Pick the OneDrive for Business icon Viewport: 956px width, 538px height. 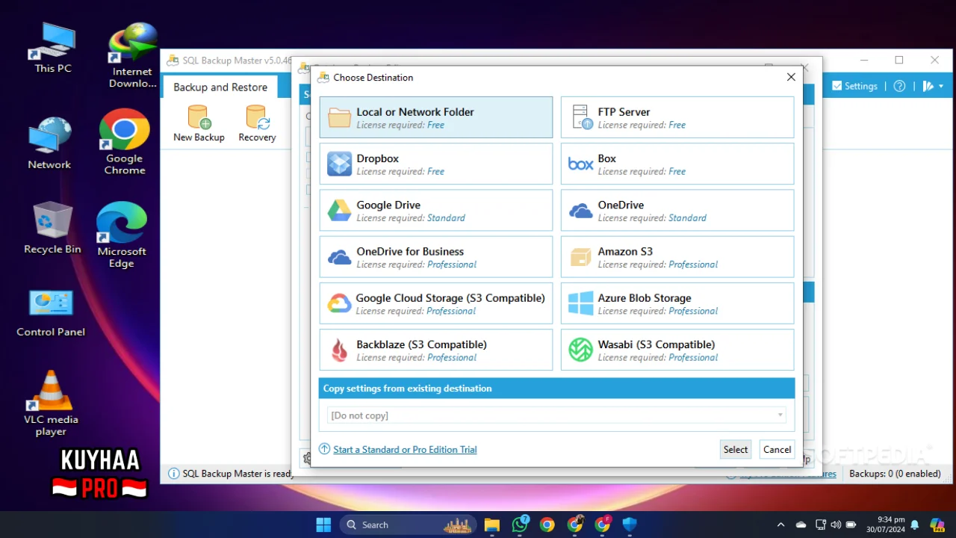340,257
